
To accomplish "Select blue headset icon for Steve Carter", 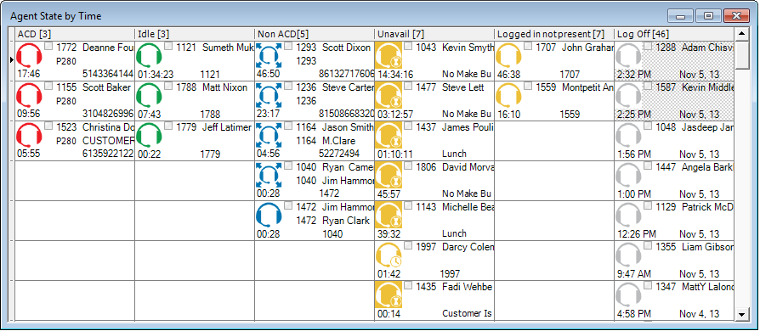I will pyautogui.click(x=269, y=95).
